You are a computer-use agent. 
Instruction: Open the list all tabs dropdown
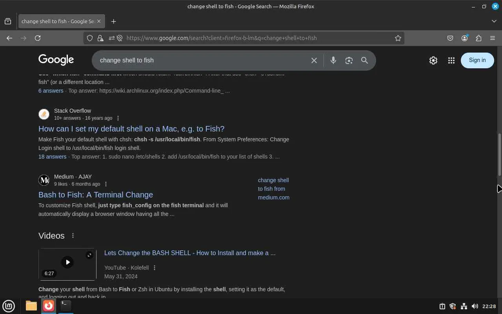click(x=494, y=21)
